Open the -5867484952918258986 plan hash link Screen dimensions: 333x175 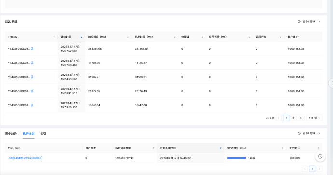(24, 158)
